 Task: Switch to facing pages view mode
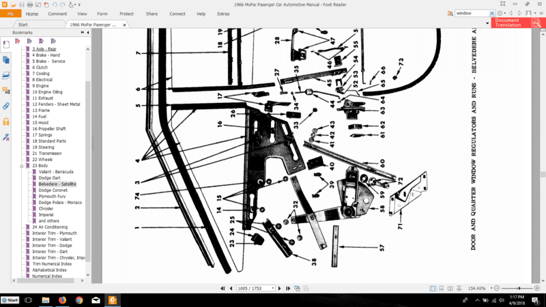pos(450,289)
